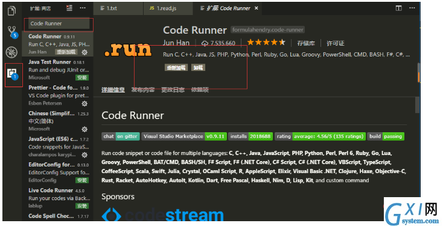Close the Code Runner extension tab
This screenshot has height=226, width=443.
[x=257, y=8]
